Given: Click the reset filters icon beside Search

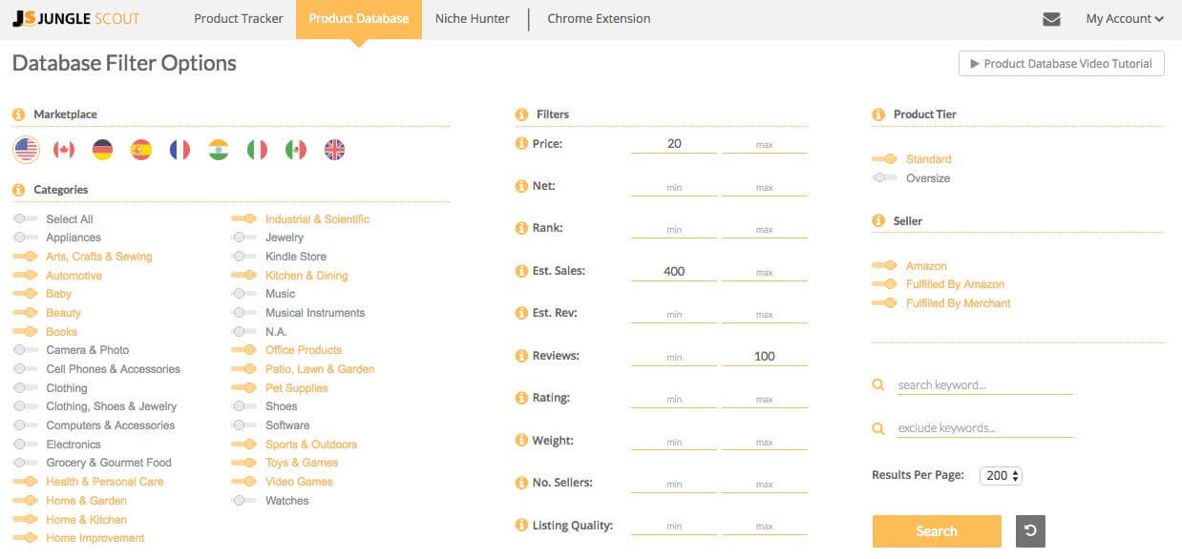Looking at the screenshot, I should coord(1029,531).
